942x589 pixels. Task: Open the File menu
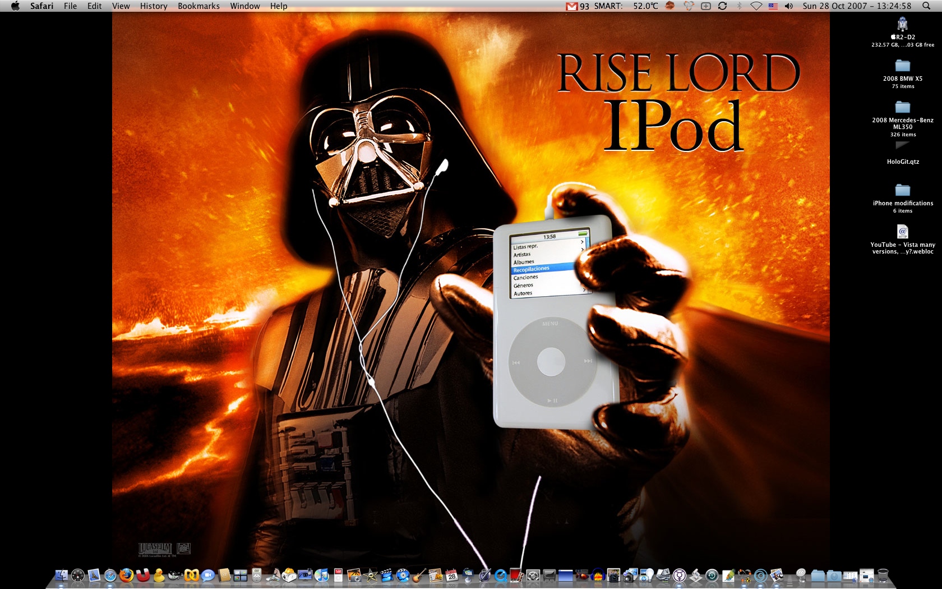click(70, 6)
